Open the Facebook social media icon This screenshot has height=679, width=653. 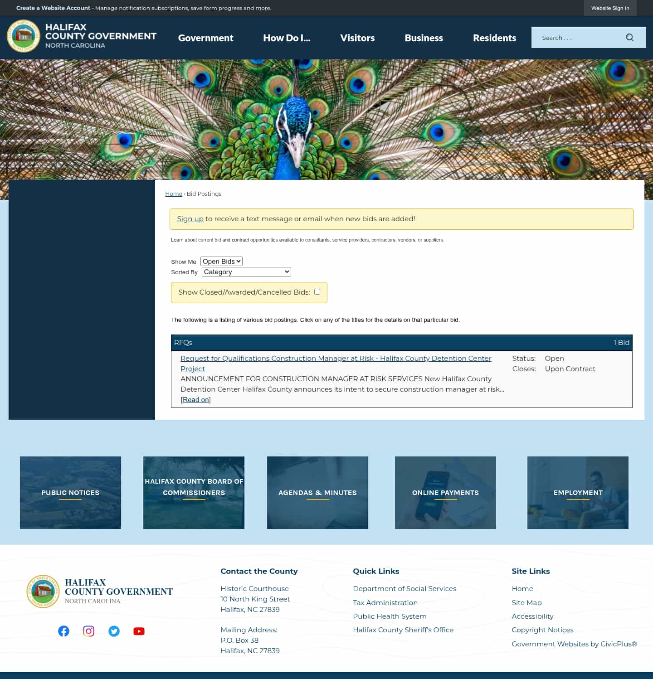[63, 631]
